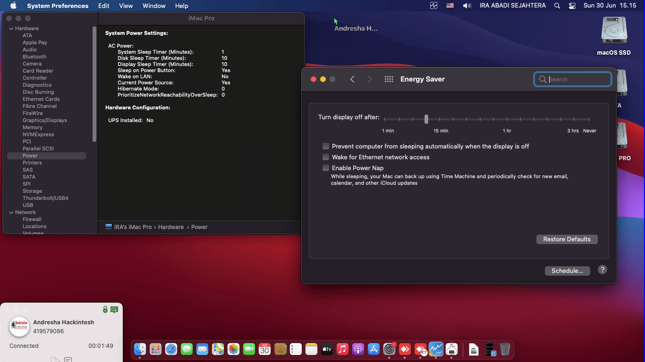Screen dimensions: 645x362
Task: Click the green lock icon in the AnyDesk panel
Action: point(105,310)
